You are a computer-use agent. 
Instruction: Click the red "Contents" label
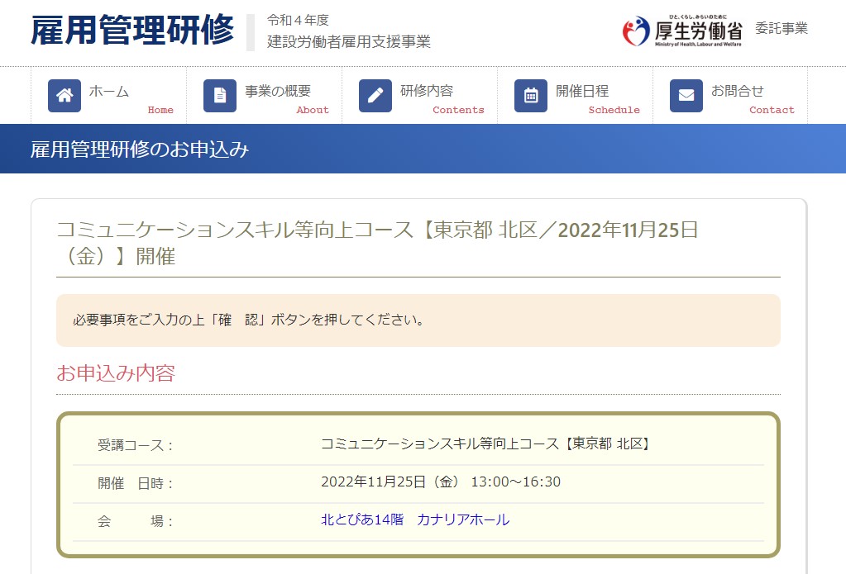coord(458,110)
